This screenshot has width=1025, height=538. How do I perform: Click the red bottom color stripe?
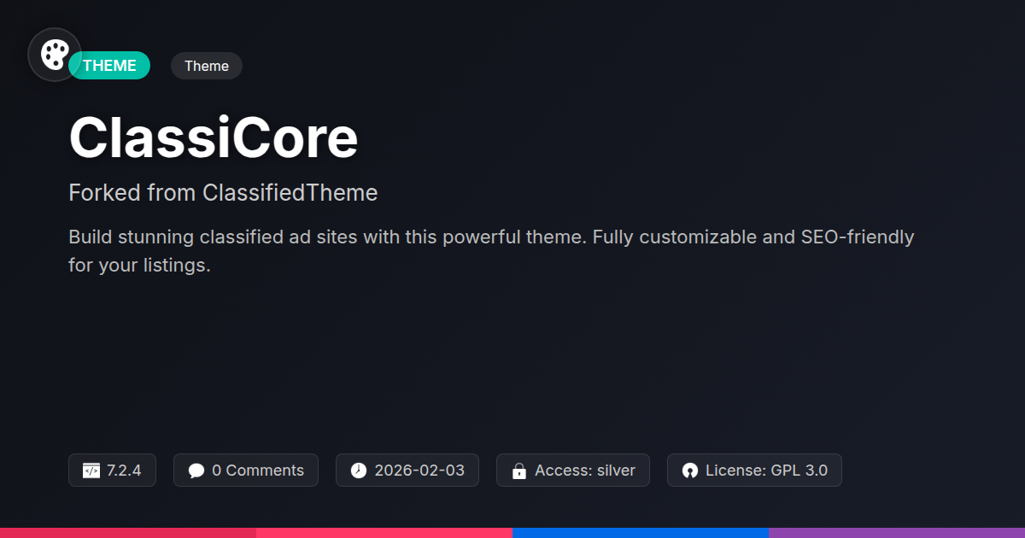128,532
